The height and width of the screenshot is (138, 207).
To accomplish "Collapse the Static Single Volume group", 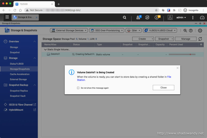I will [x=46, y=49].
